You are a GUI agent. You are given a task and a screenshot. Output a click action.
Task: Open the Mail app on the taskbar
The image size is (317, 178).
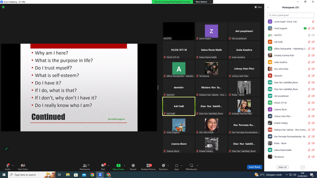pyautogui.click(x=84, y=175)
